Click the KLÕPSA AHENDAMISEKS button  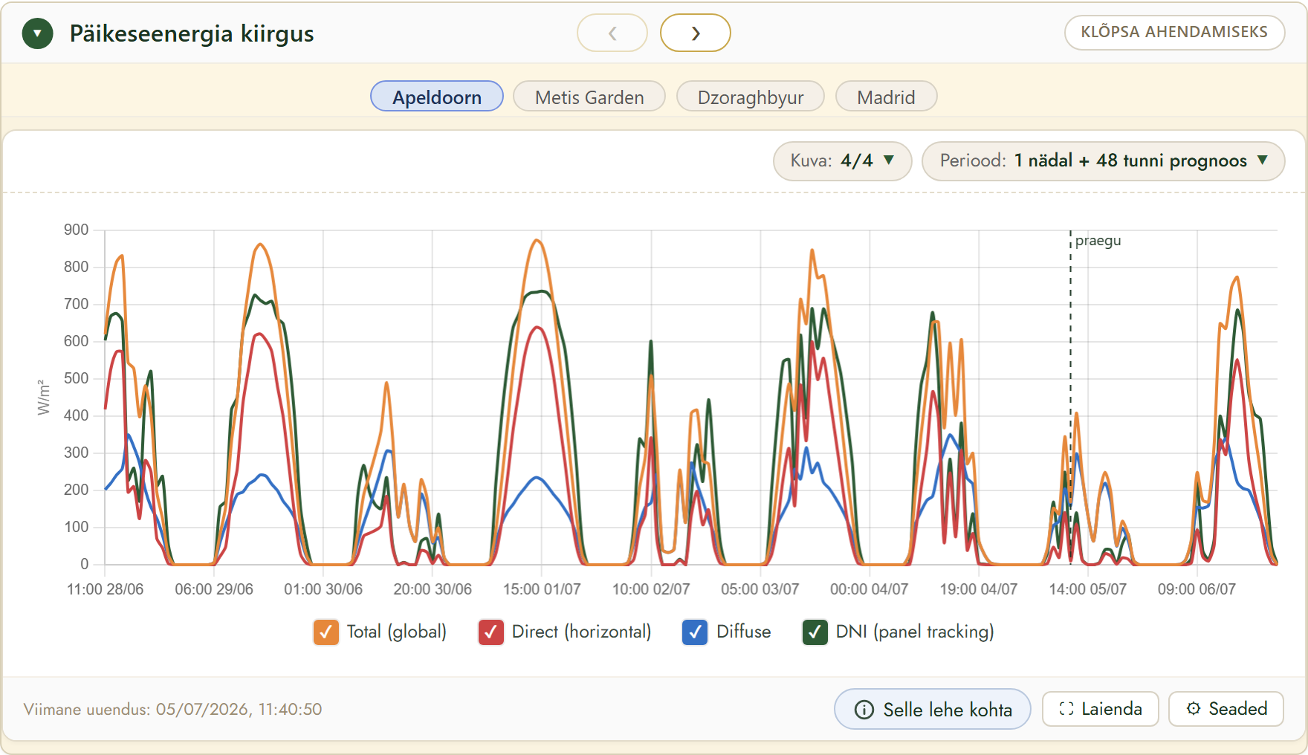point(1174,32)
